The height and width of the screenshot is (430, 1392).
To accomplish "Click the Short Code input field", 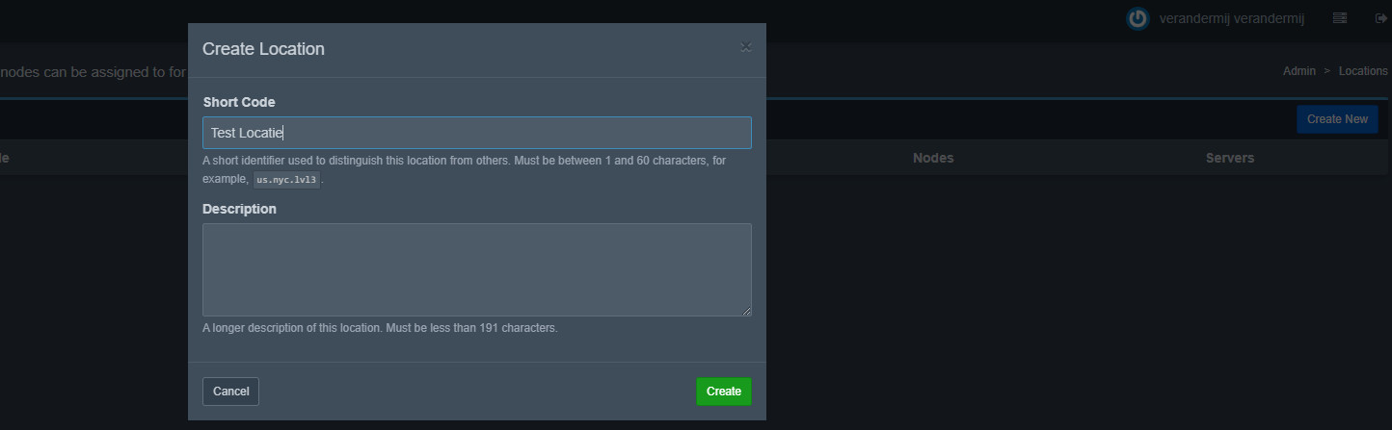I will point(476,133).
